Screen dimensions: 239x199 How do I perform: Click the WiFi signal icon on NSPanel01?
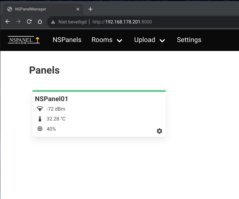pos(40,109)
